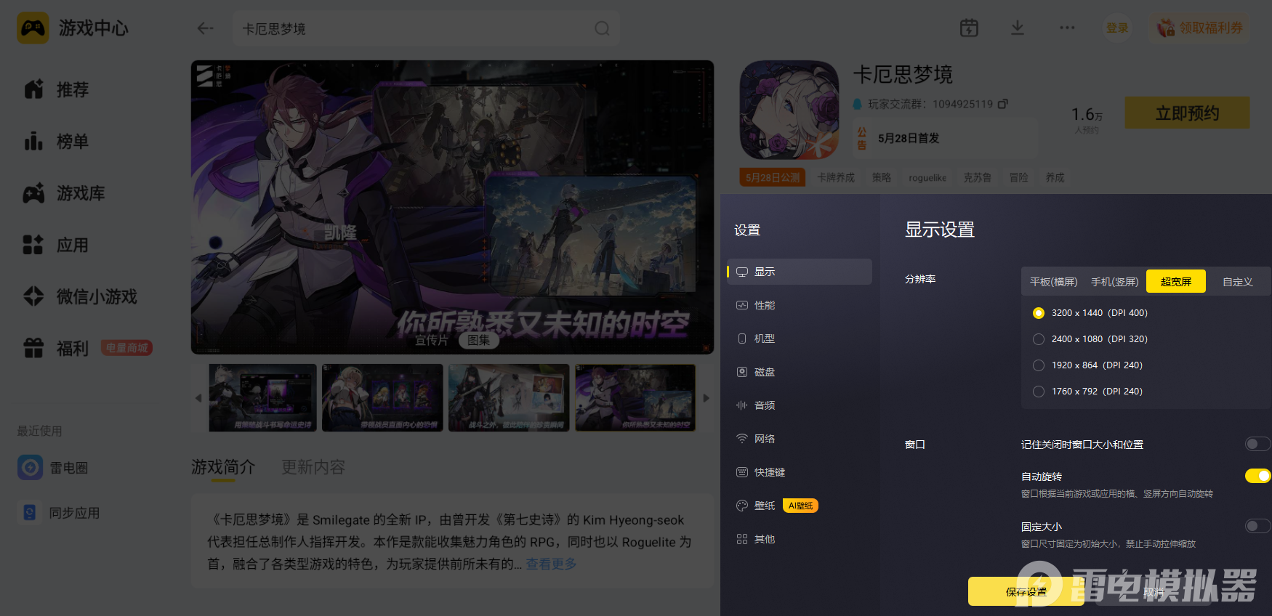Choose 自定义 resolution tab
1272x616 pixels.
pyautogui.click(x=1237, y=282)
